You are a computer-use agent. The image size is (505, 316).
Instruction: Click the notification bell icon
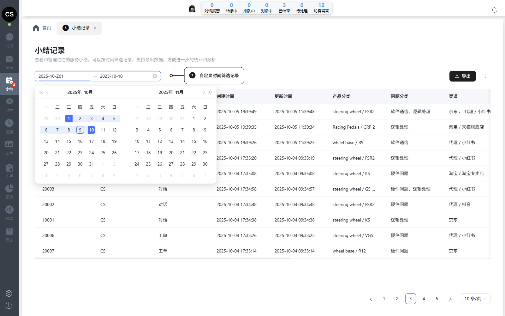click(x=494, y=10)
